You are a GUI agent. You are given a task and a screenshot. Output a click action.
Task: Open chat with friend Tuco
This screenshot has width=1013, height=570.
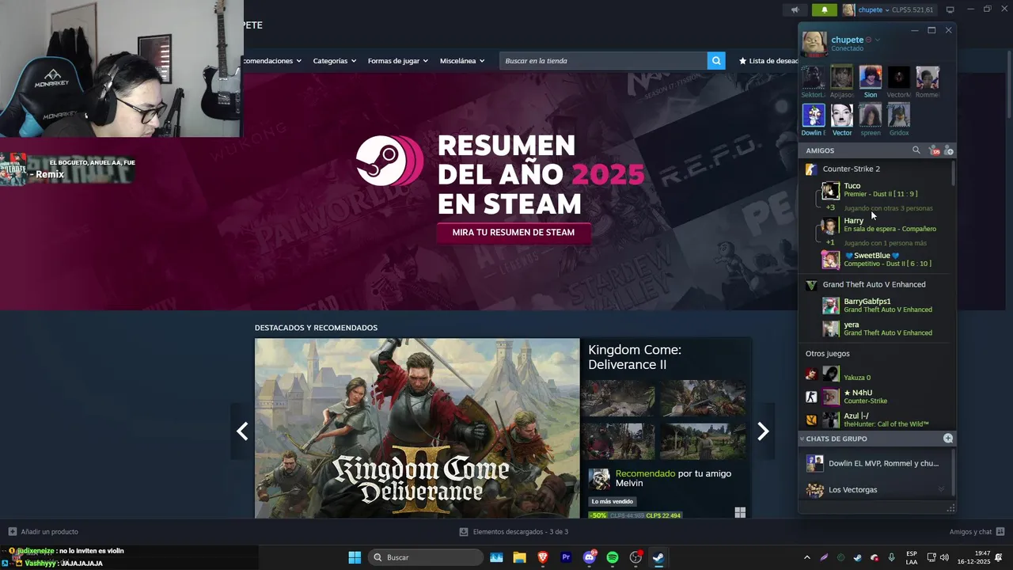[878, 190]
